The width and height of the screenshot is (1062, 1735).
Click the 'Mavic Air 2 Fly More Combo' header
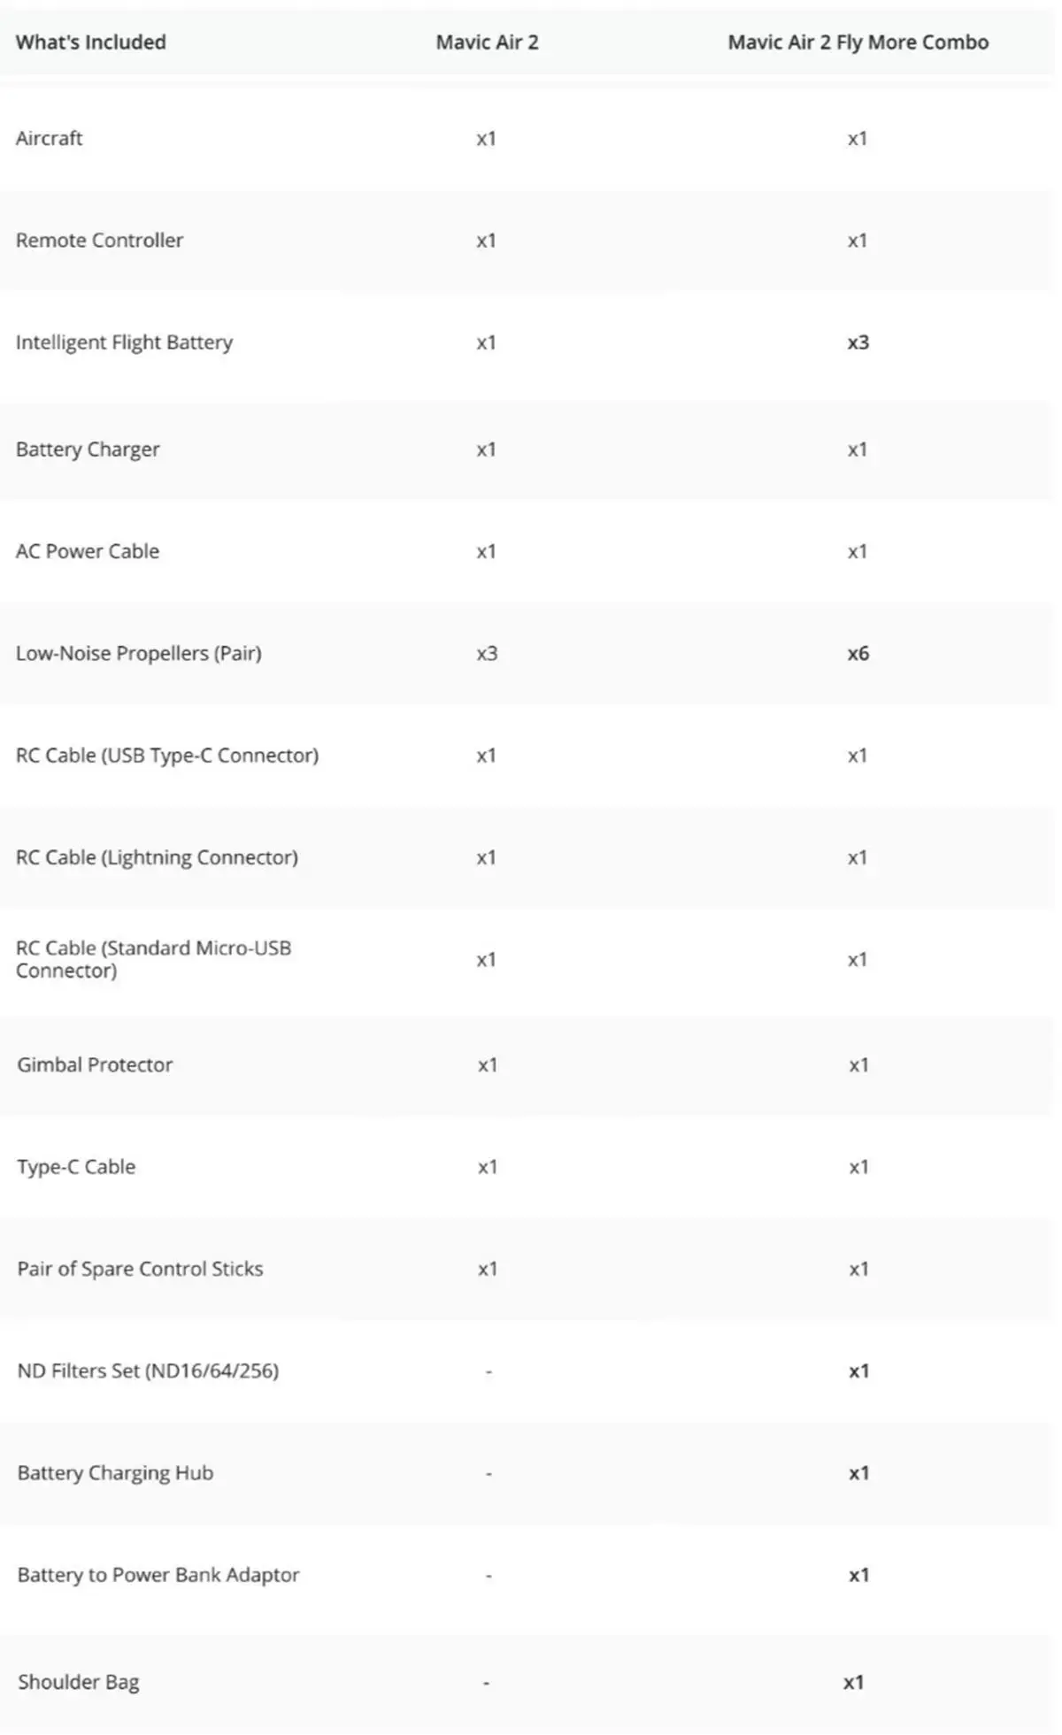[x=858, y=42]
